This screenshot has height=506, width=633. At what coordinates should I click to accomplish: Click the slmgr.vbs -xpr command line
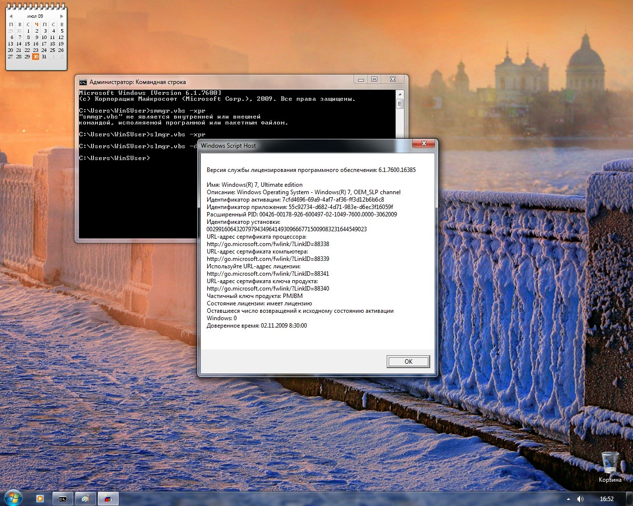click(142, 134)
